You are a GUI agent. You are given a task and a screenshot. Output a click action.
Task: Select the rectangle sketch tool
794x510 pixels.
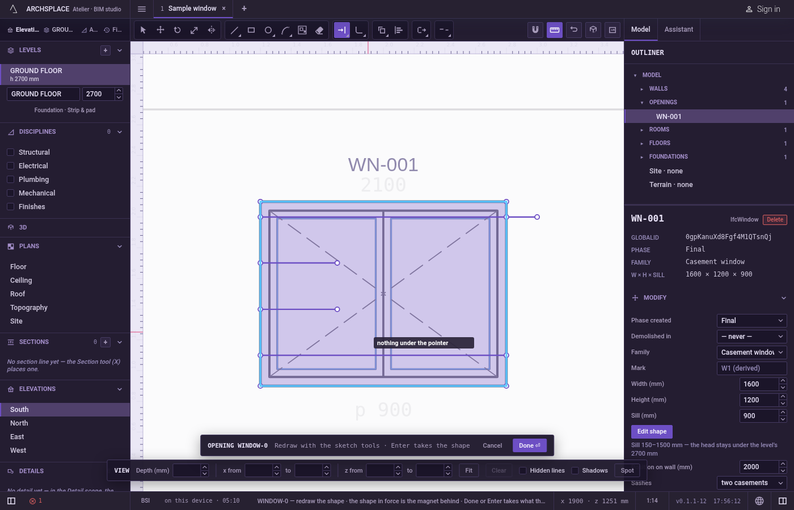point(251,30)
